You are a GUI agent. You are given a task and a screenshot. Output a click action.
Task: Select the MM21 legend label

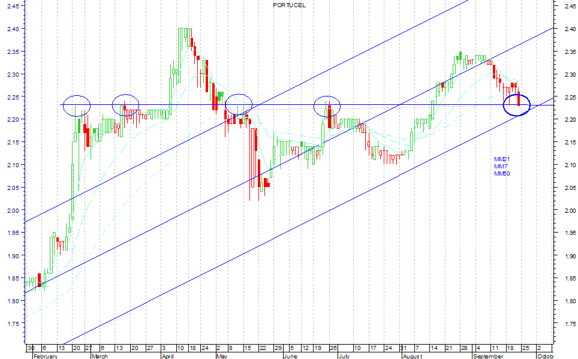(x=502, y=159)
